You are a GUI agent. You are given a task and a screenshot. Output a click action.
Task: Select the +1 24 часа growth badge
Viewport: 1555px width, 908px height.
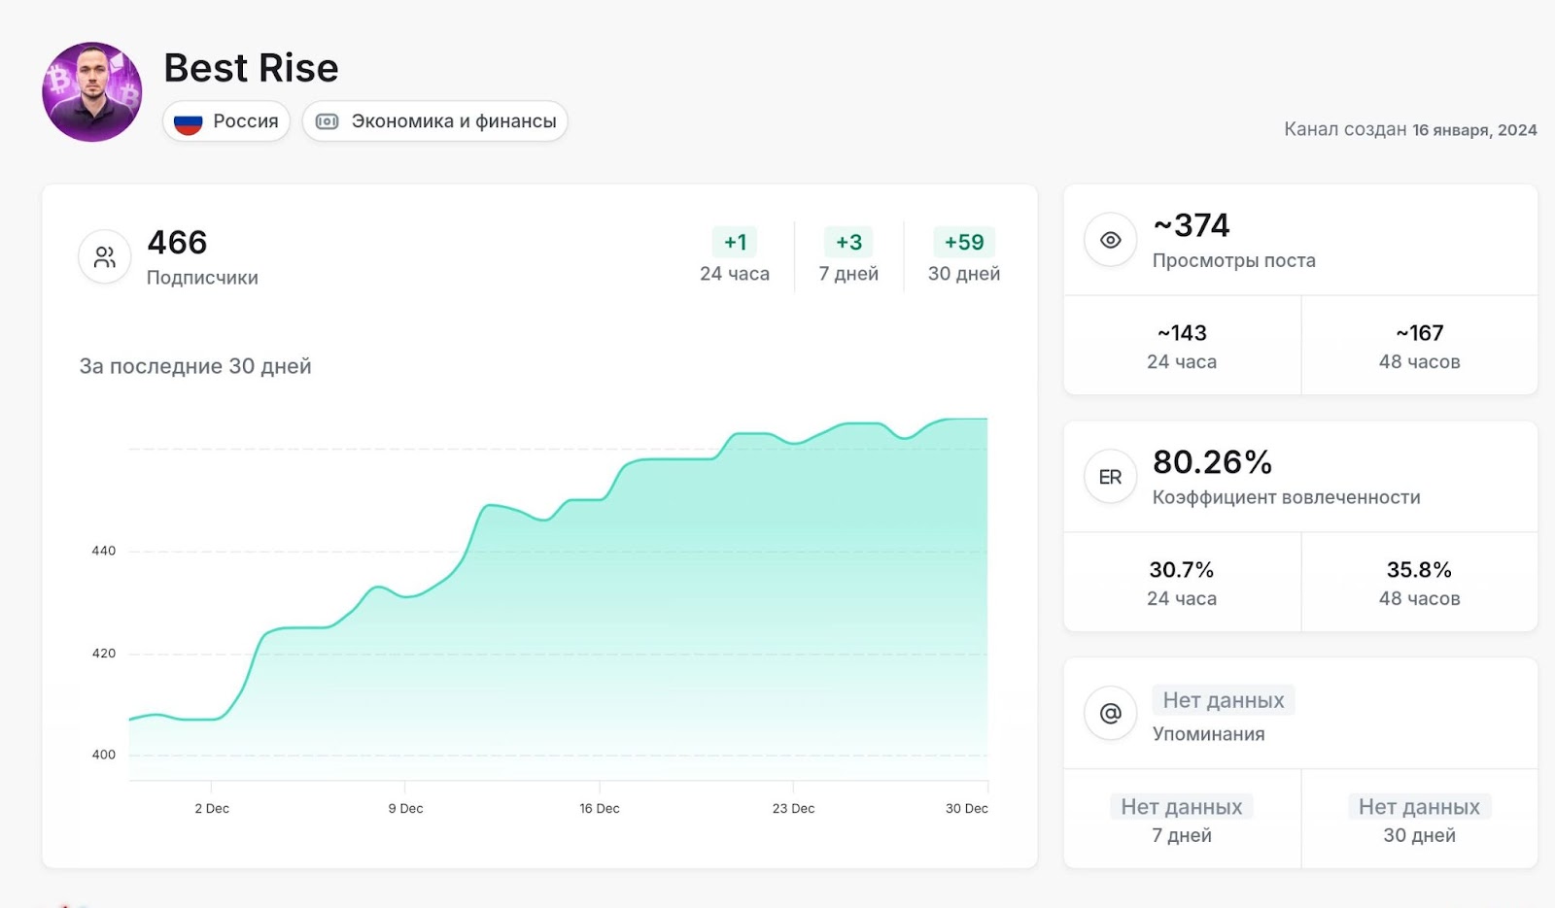tap(735, 242)
